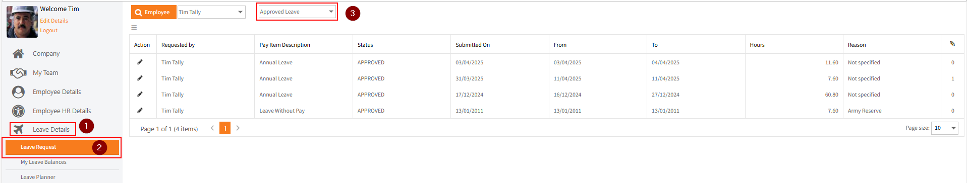The image size is (967, 183).
Task: Click the attachment paperclip column header
Action: coord(952,44)
